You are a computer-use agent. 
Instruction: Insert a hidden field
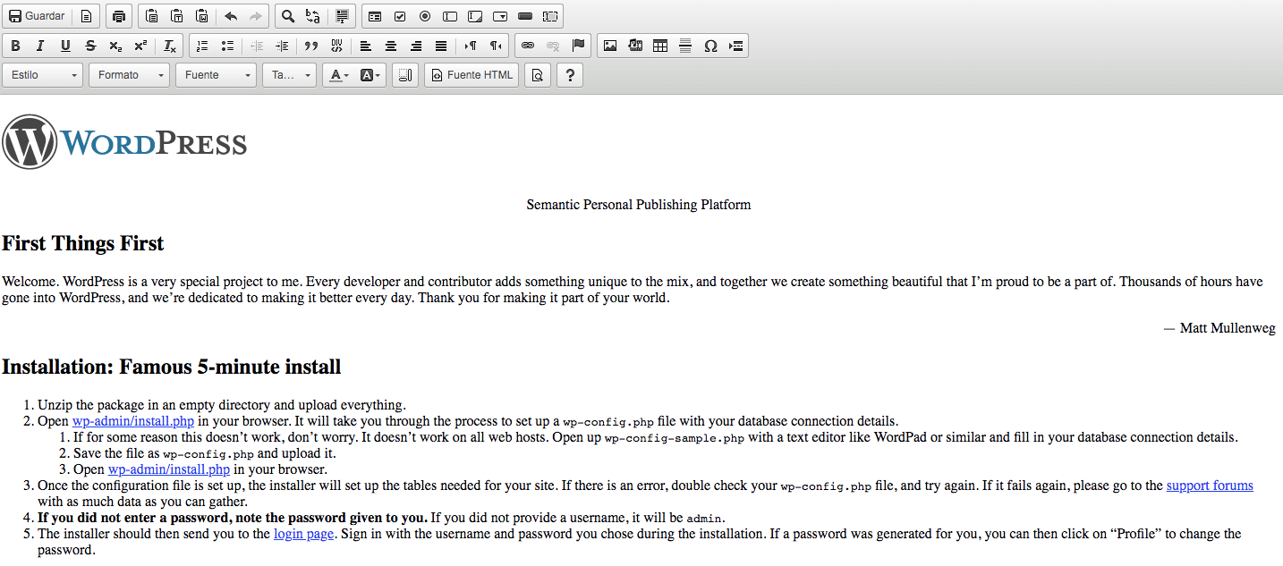pos(550,16)
